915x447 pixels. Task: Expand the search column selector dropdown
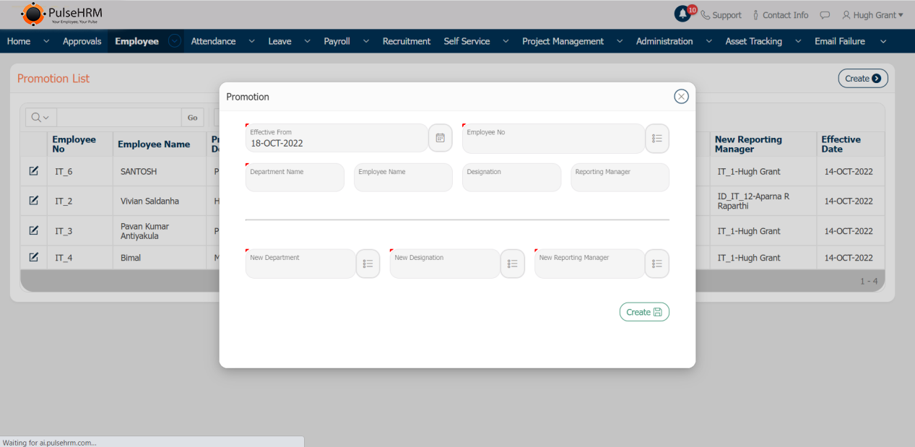[40, 118]
